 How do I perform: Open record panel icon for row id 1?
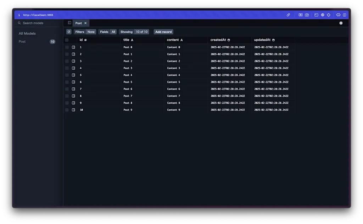(73, 47)
